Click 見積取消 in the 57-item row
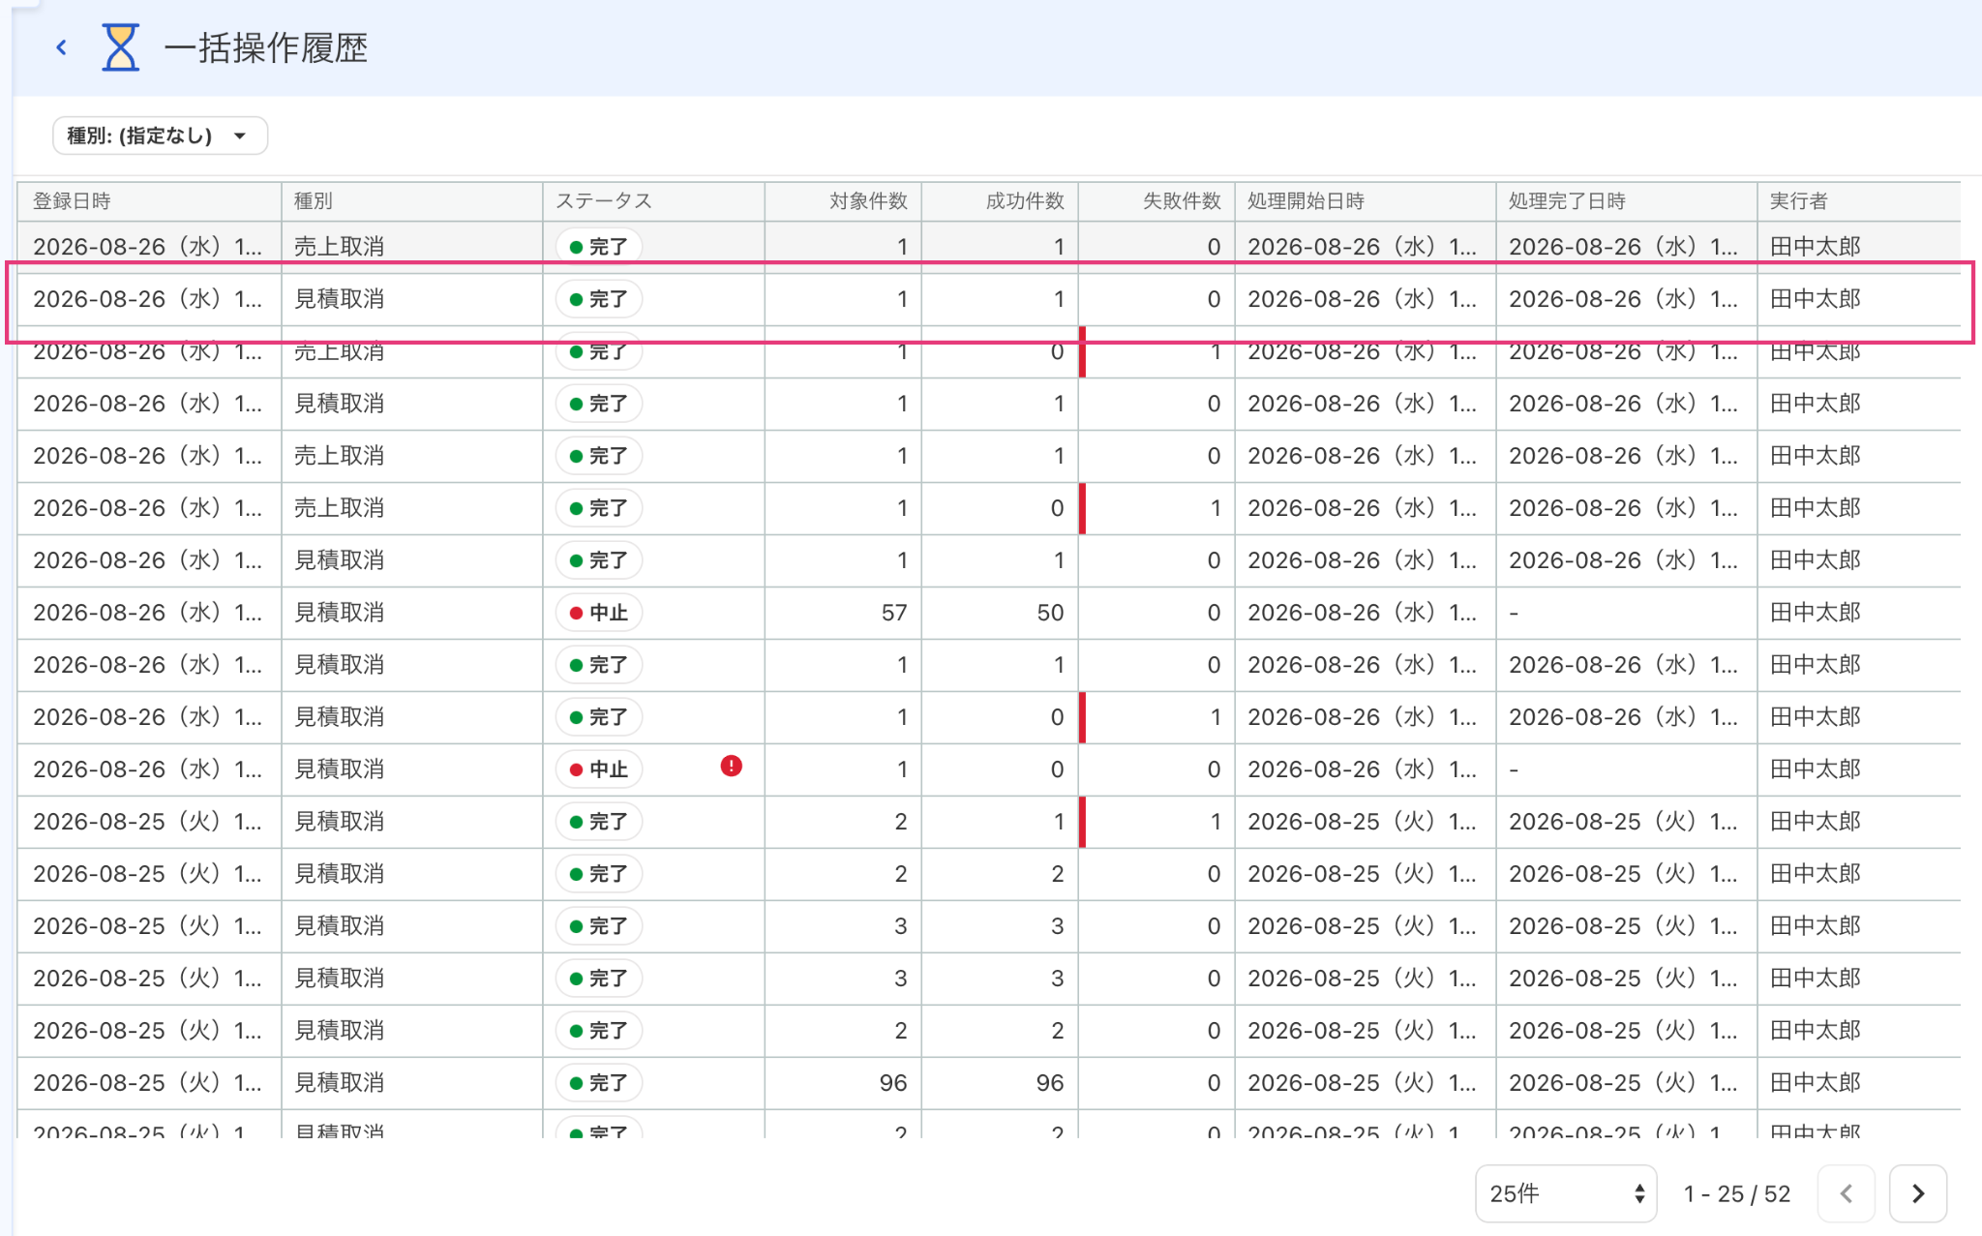Viewport: 1982px width, 1236px height. pos(340,613)
